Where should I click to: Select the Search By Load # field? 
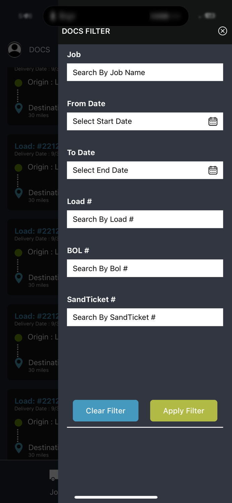click(x=145, y=219)
